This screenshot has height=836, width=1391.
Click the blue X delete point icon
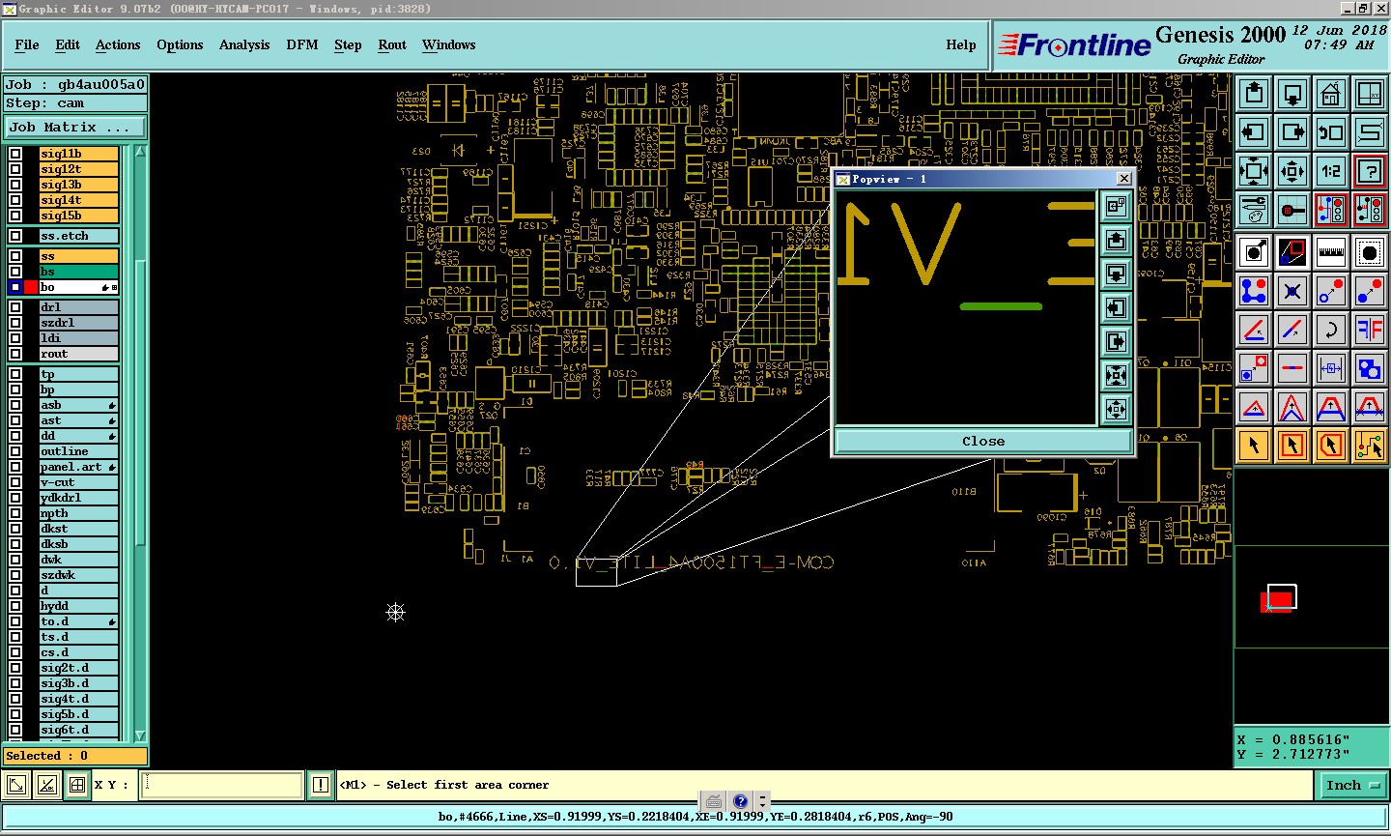1292,290
